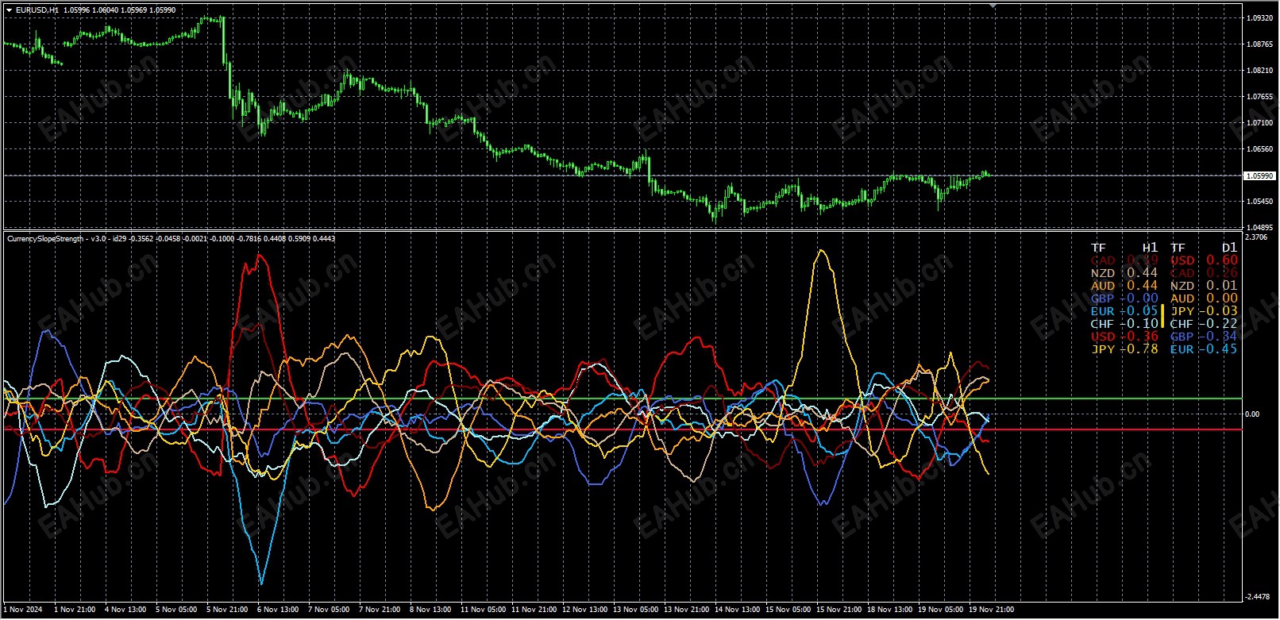
Task: Click the EUR -0.45 value in D1 column
Action: click(1204, 349)
